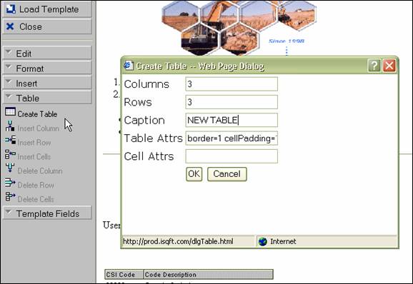
Task: Open the dialog help question mark
Action: (374, 65)
